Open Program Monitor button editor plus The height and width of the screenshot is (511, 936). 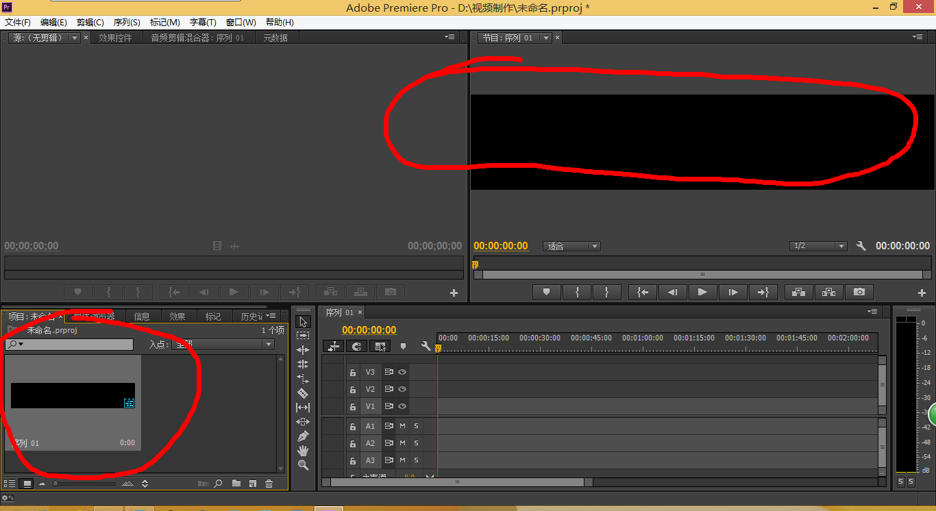click(x=922, y=292)
